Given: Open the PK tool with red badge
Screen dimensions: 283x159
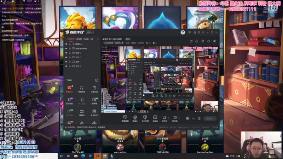Looking at the screenshot, I should pyautogui.click(x=69, y=123).
